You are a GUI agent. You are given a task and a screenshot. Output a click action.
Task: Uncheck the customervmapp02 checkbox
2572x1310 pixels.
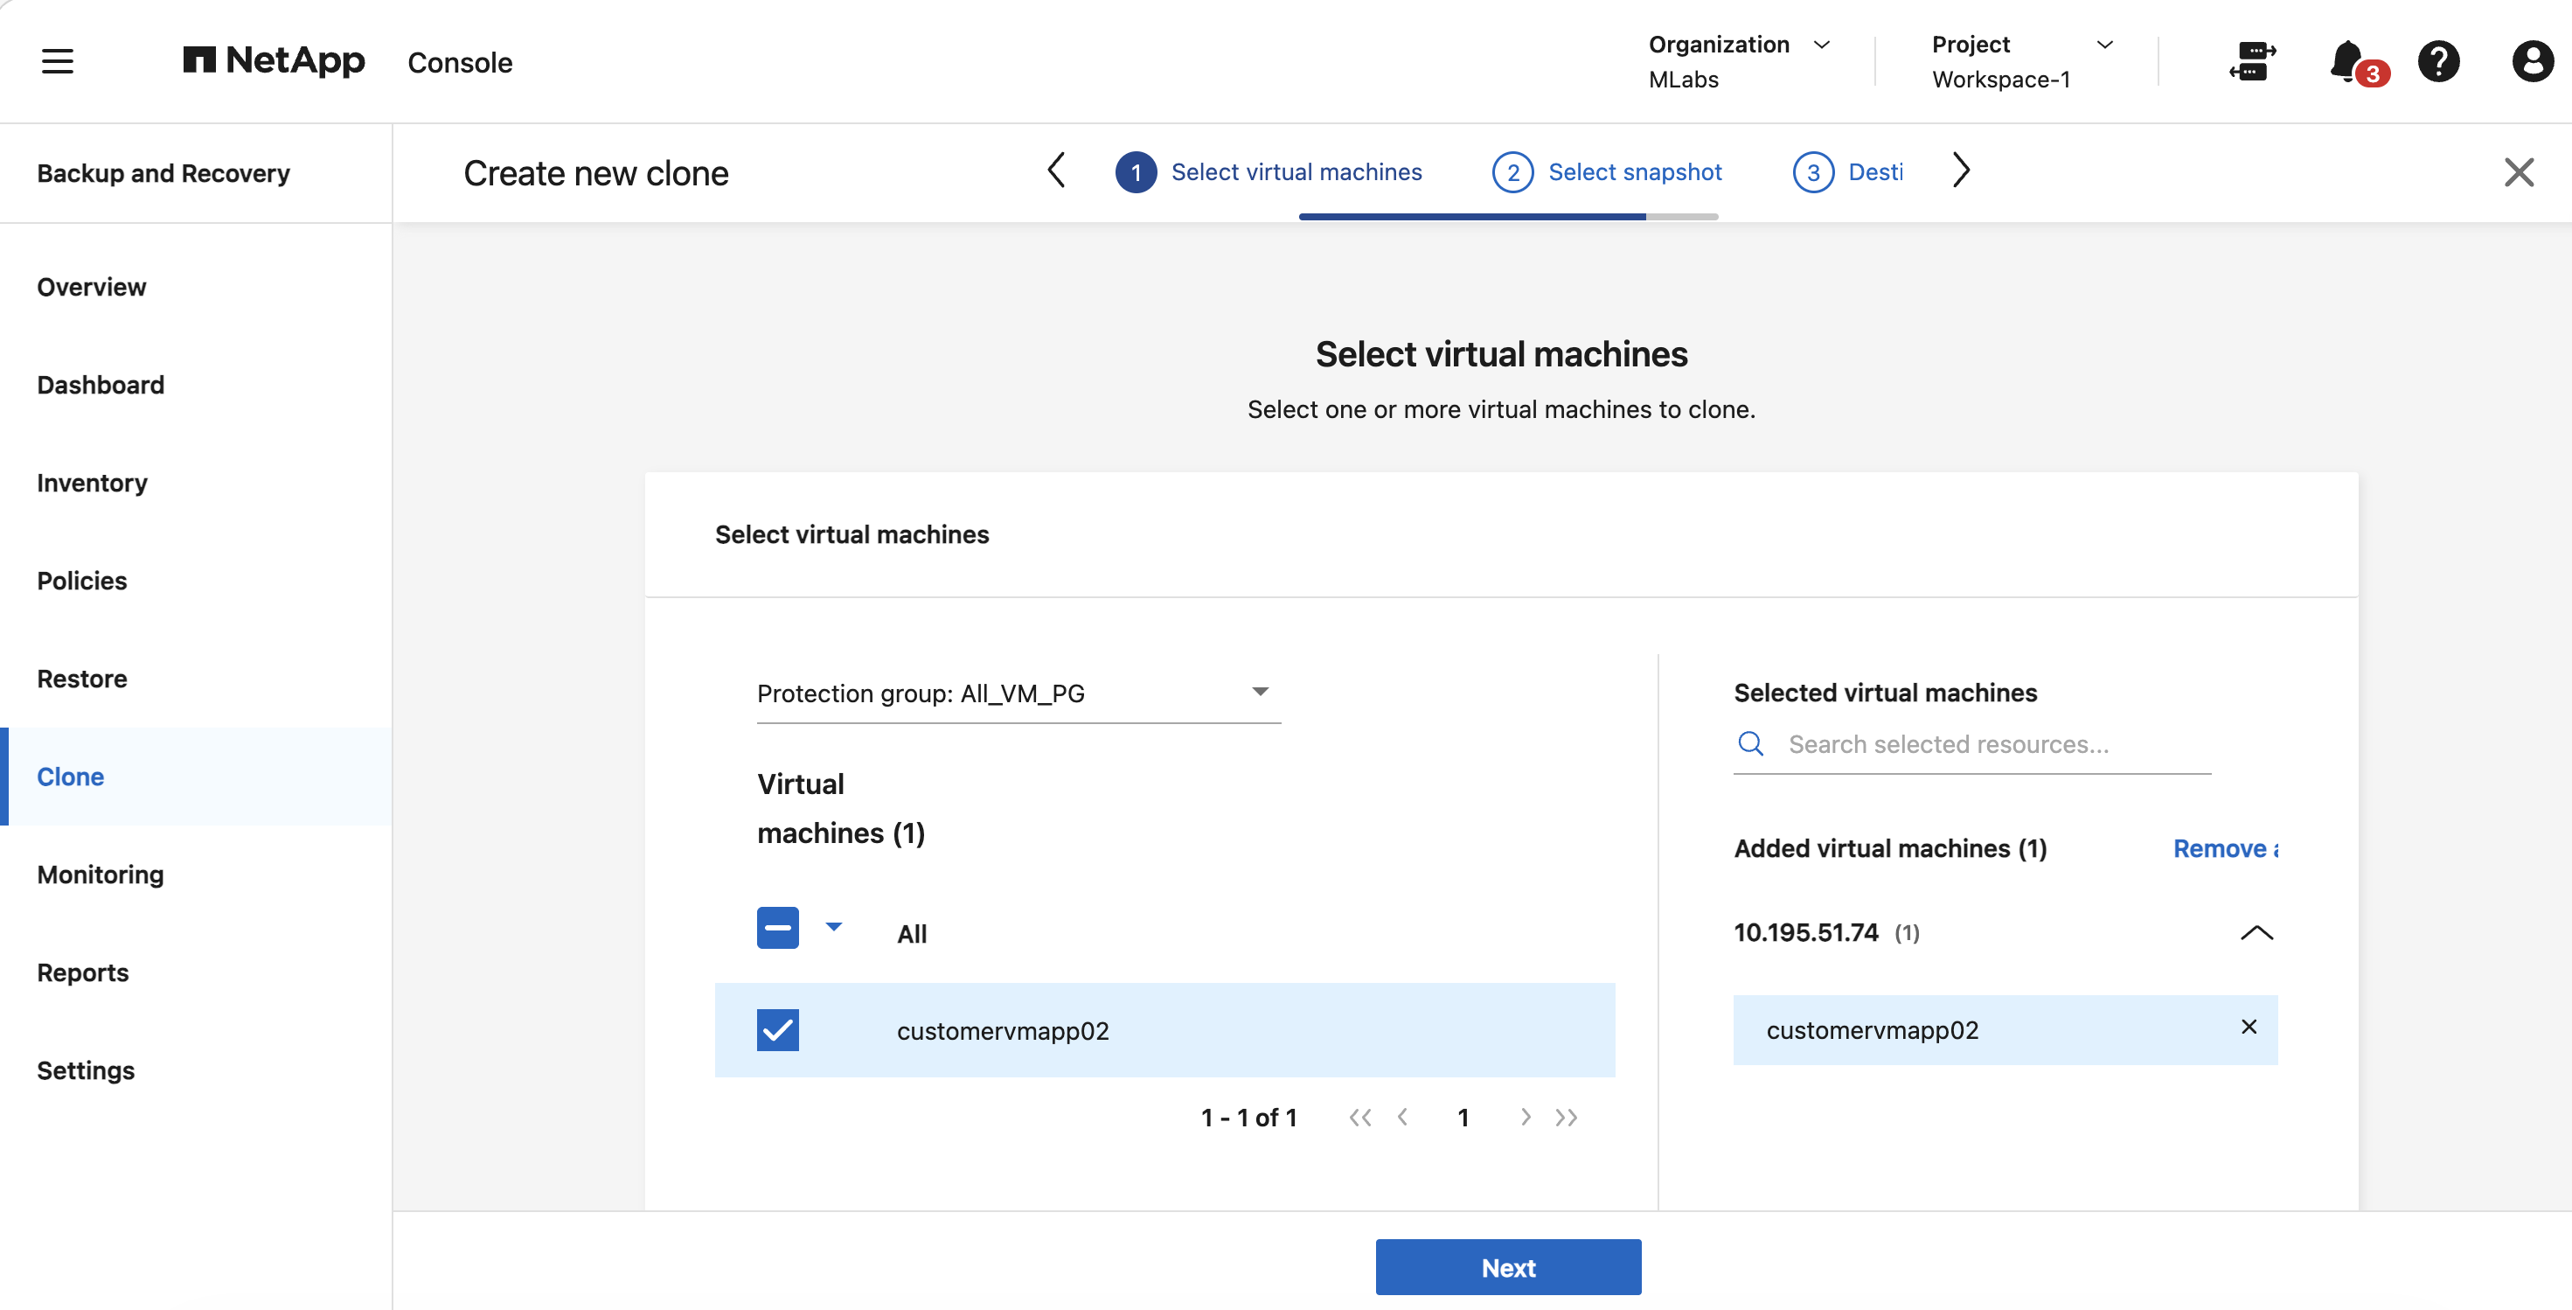click(778, 1030)
